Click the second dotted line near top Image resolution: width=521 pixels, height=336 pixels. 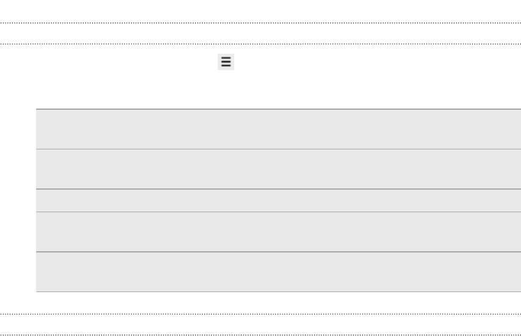pos(260,45)
